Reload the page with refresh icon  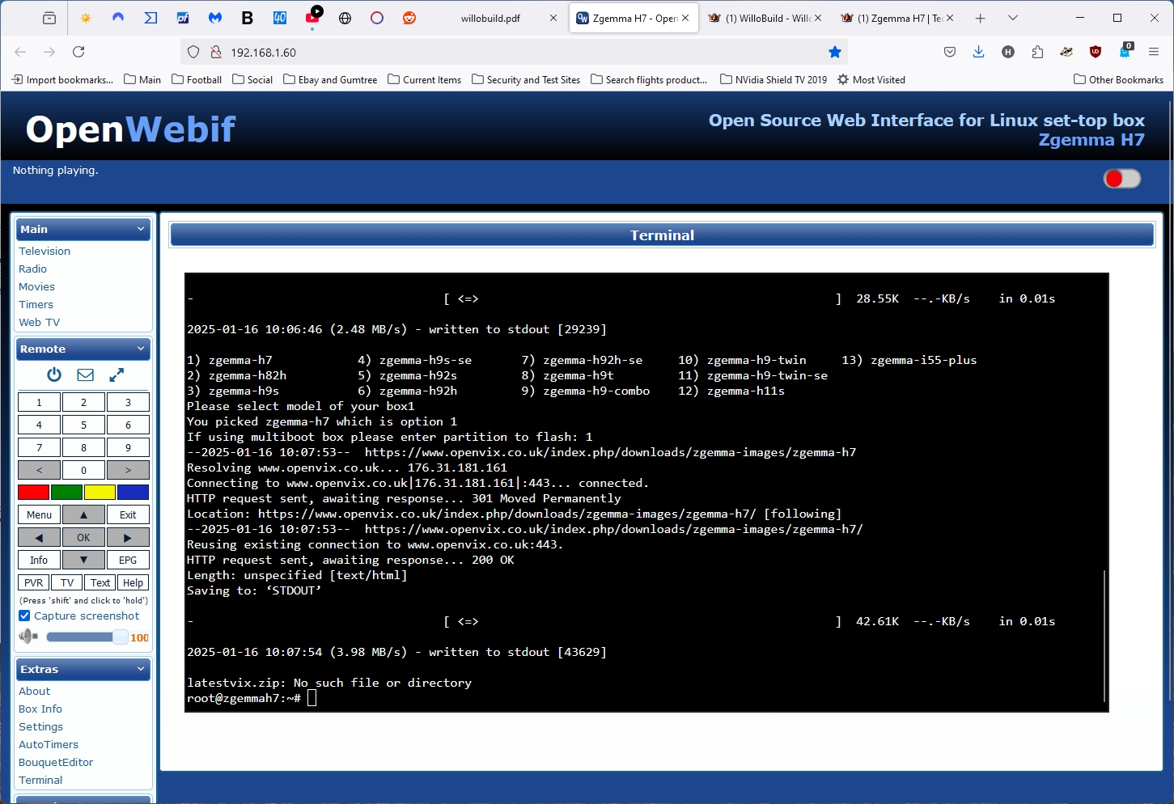(78, 52)
